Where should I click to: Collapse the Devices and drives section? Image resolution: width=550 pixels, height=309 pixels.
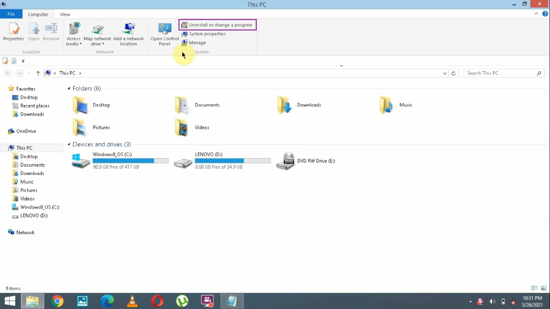[68, 144]
